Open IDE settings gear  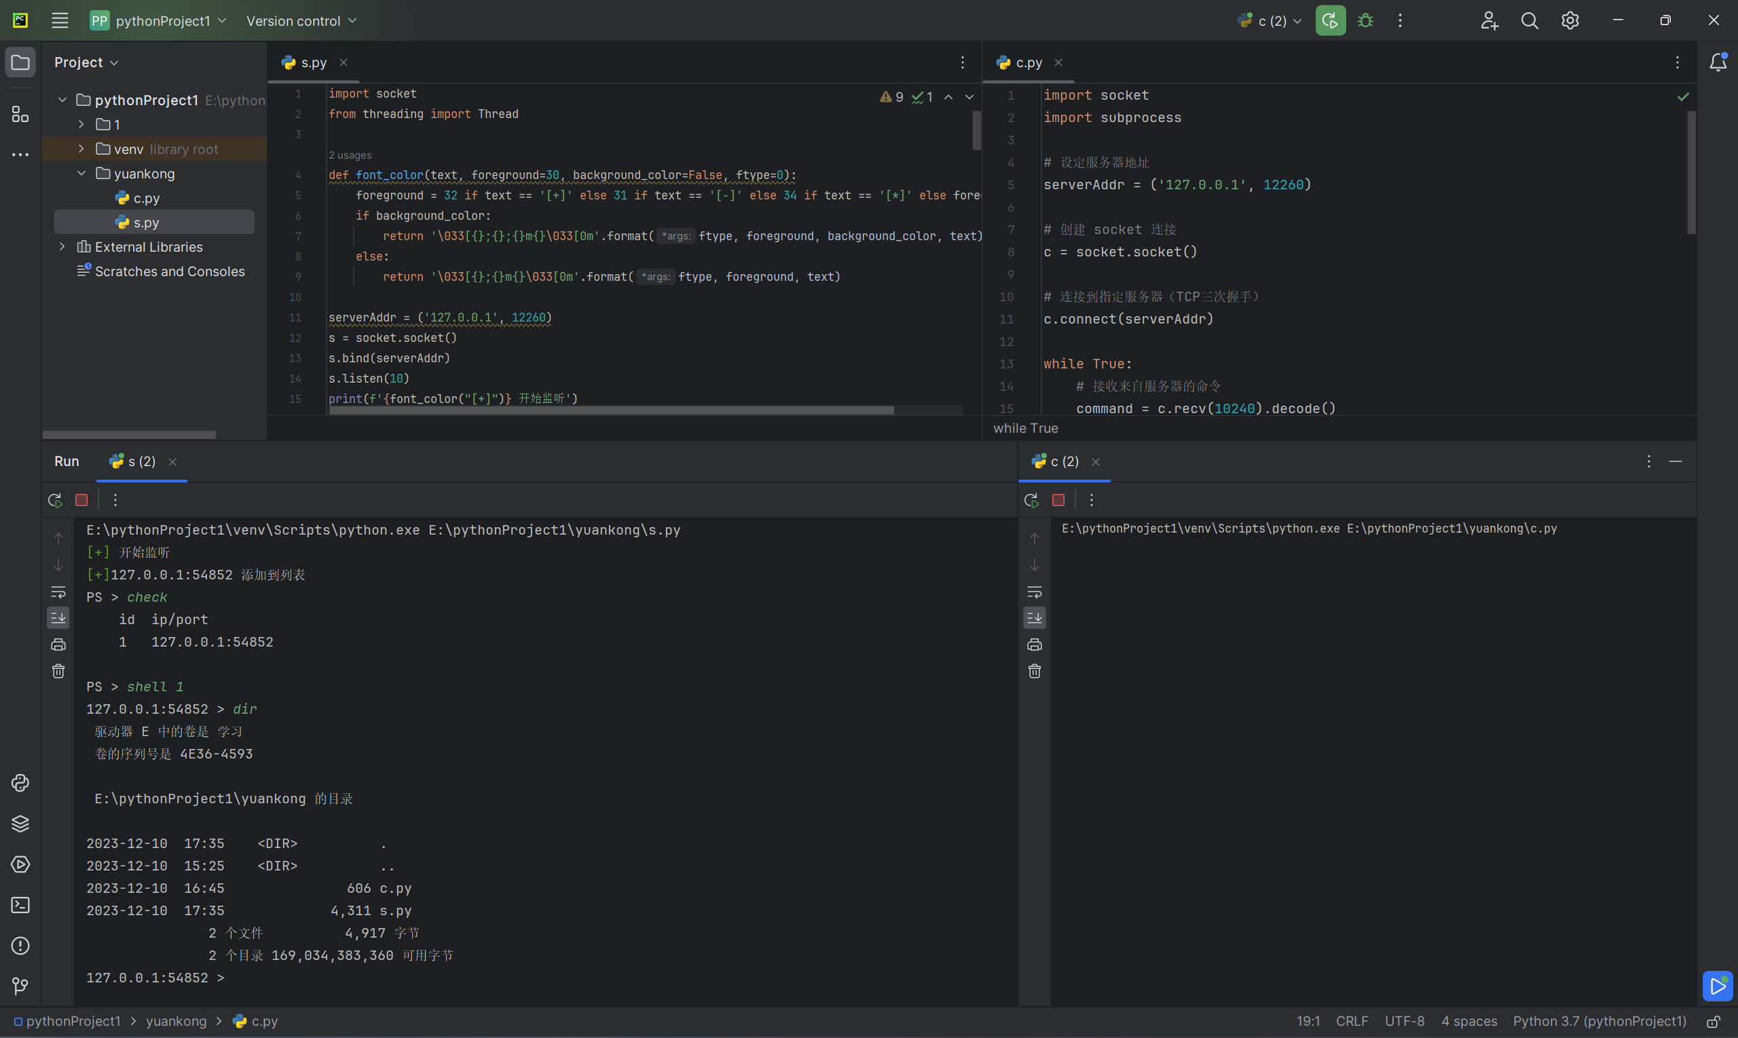click(1570, 21)
